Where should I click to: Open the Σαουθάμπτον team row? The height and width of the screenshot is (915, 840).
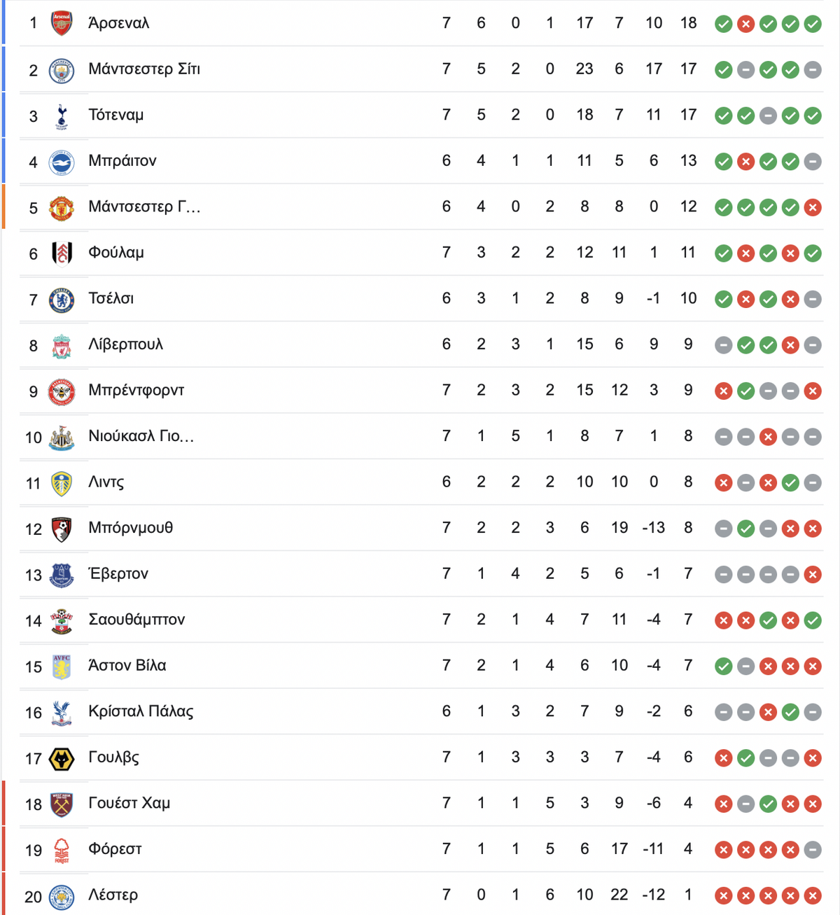(420, 620)
